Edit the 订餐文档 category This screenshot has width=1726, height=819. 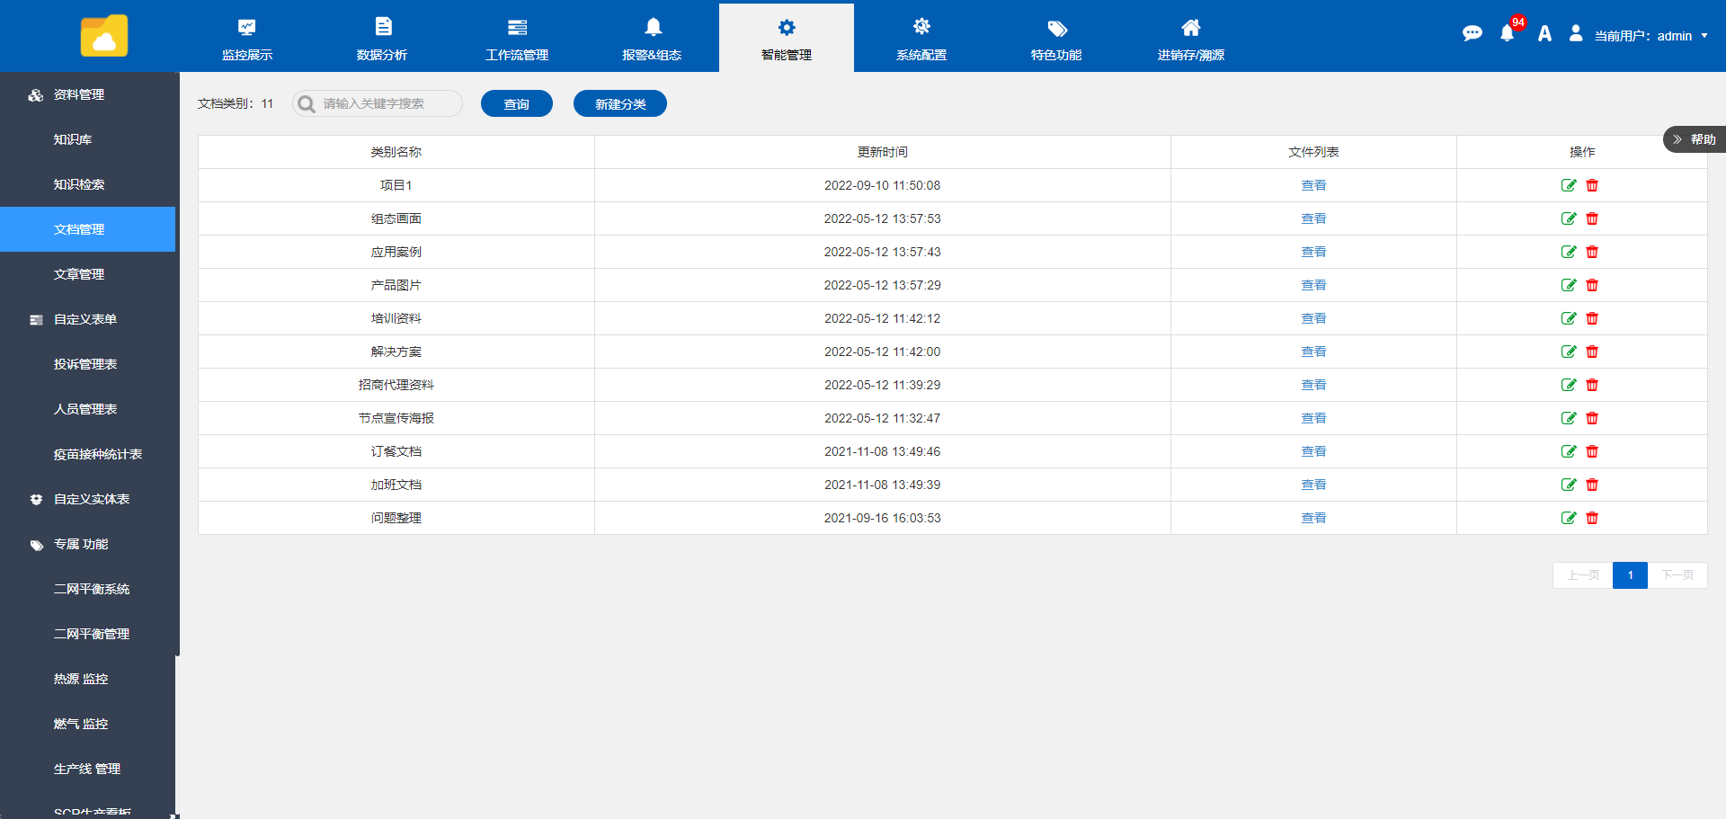[x=1569, y=451]
